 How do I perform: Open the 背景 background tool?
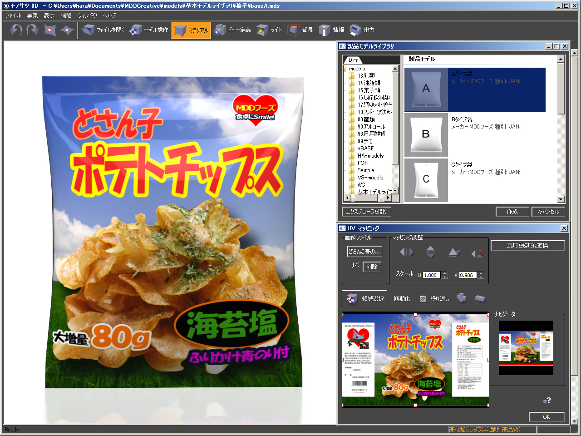coord(300,30)
